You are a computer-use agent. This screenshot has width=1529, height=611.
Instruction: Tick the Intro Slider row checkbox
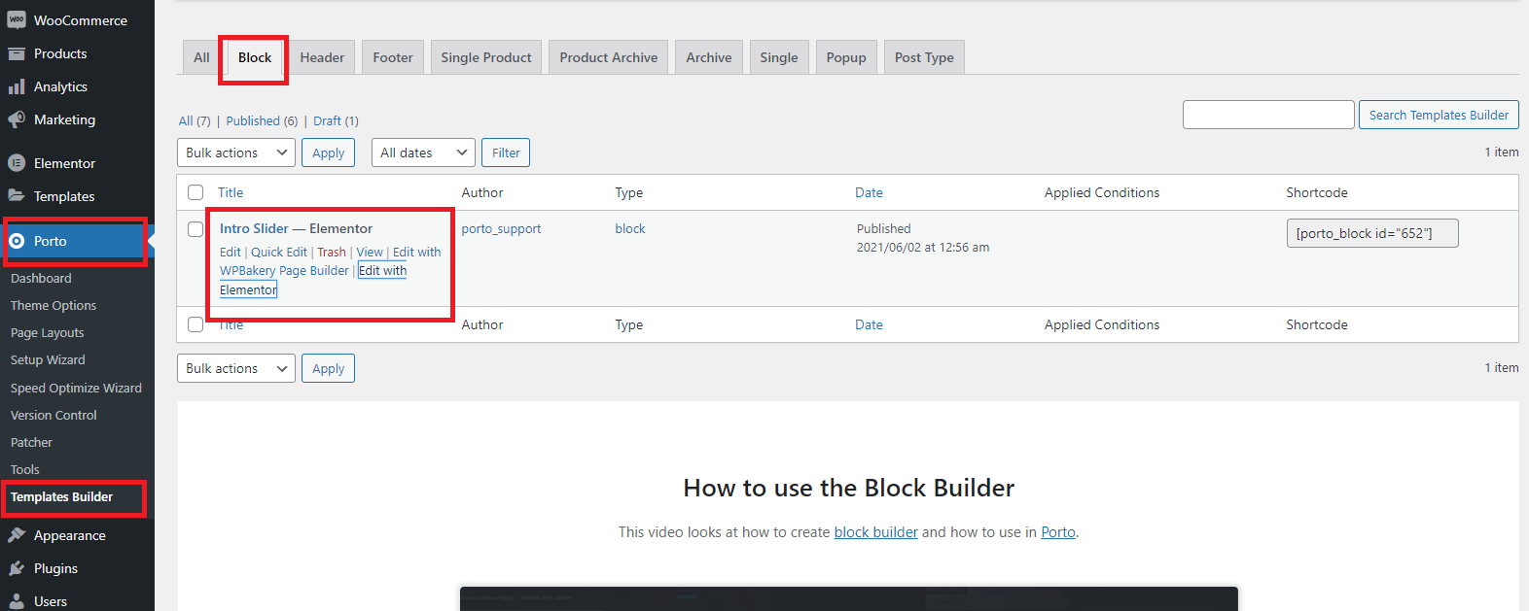coord(196,229)
